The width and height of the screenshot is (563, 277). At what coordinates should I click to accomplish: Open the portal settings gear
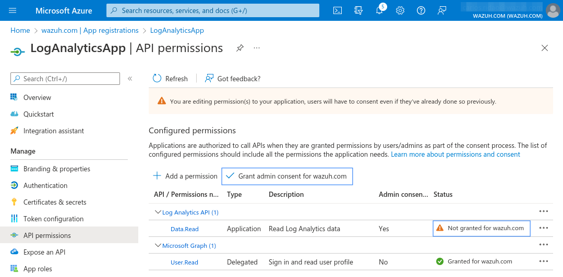[400, 10]
